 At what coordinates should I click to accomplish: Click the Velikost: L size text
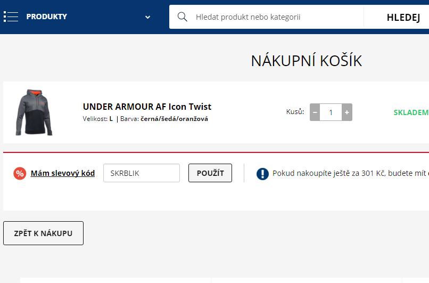pos(98,119)
